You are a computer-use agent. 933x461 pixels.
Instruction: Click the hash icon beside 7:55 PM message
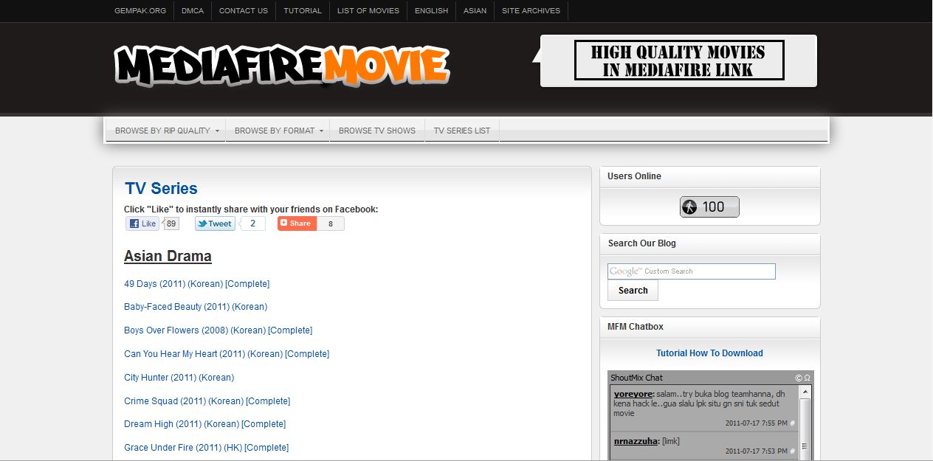(x=793, y=423)
